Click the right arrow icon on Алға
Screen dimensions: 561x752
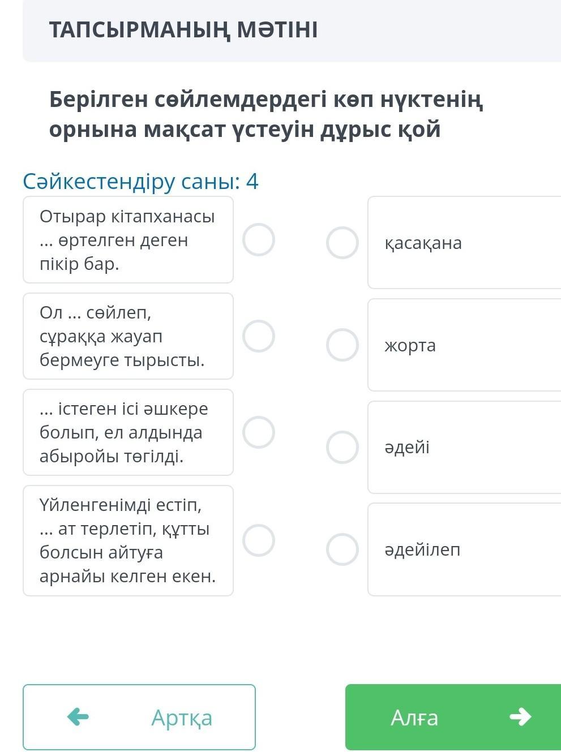(520, 717)
